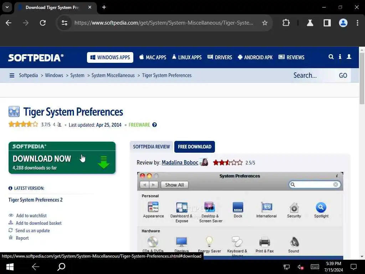This screenshot has height=274, width=365.
Task: Click the GO search button
Action: click(x=343, y=75)
